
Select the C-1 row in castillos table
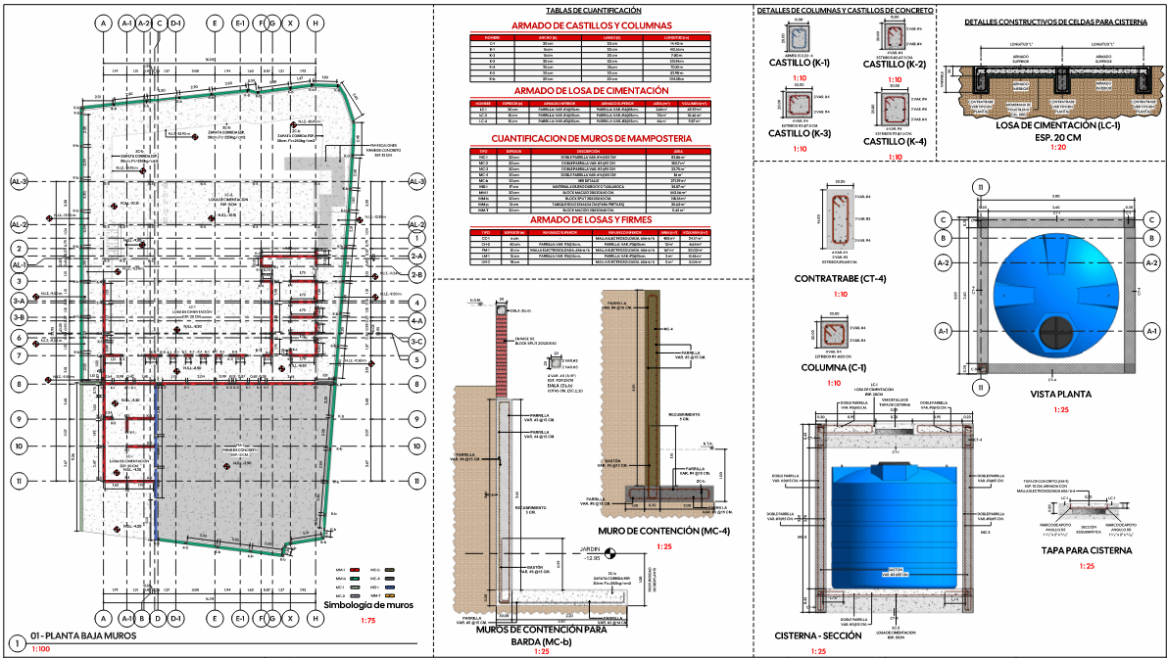[x=590, y=43]
